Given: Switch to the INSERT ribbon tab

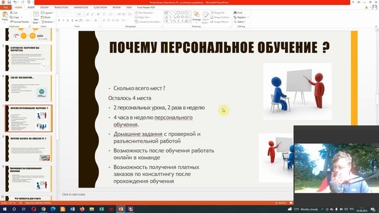Looking at the screenshot, I should [x=31, y=8].
